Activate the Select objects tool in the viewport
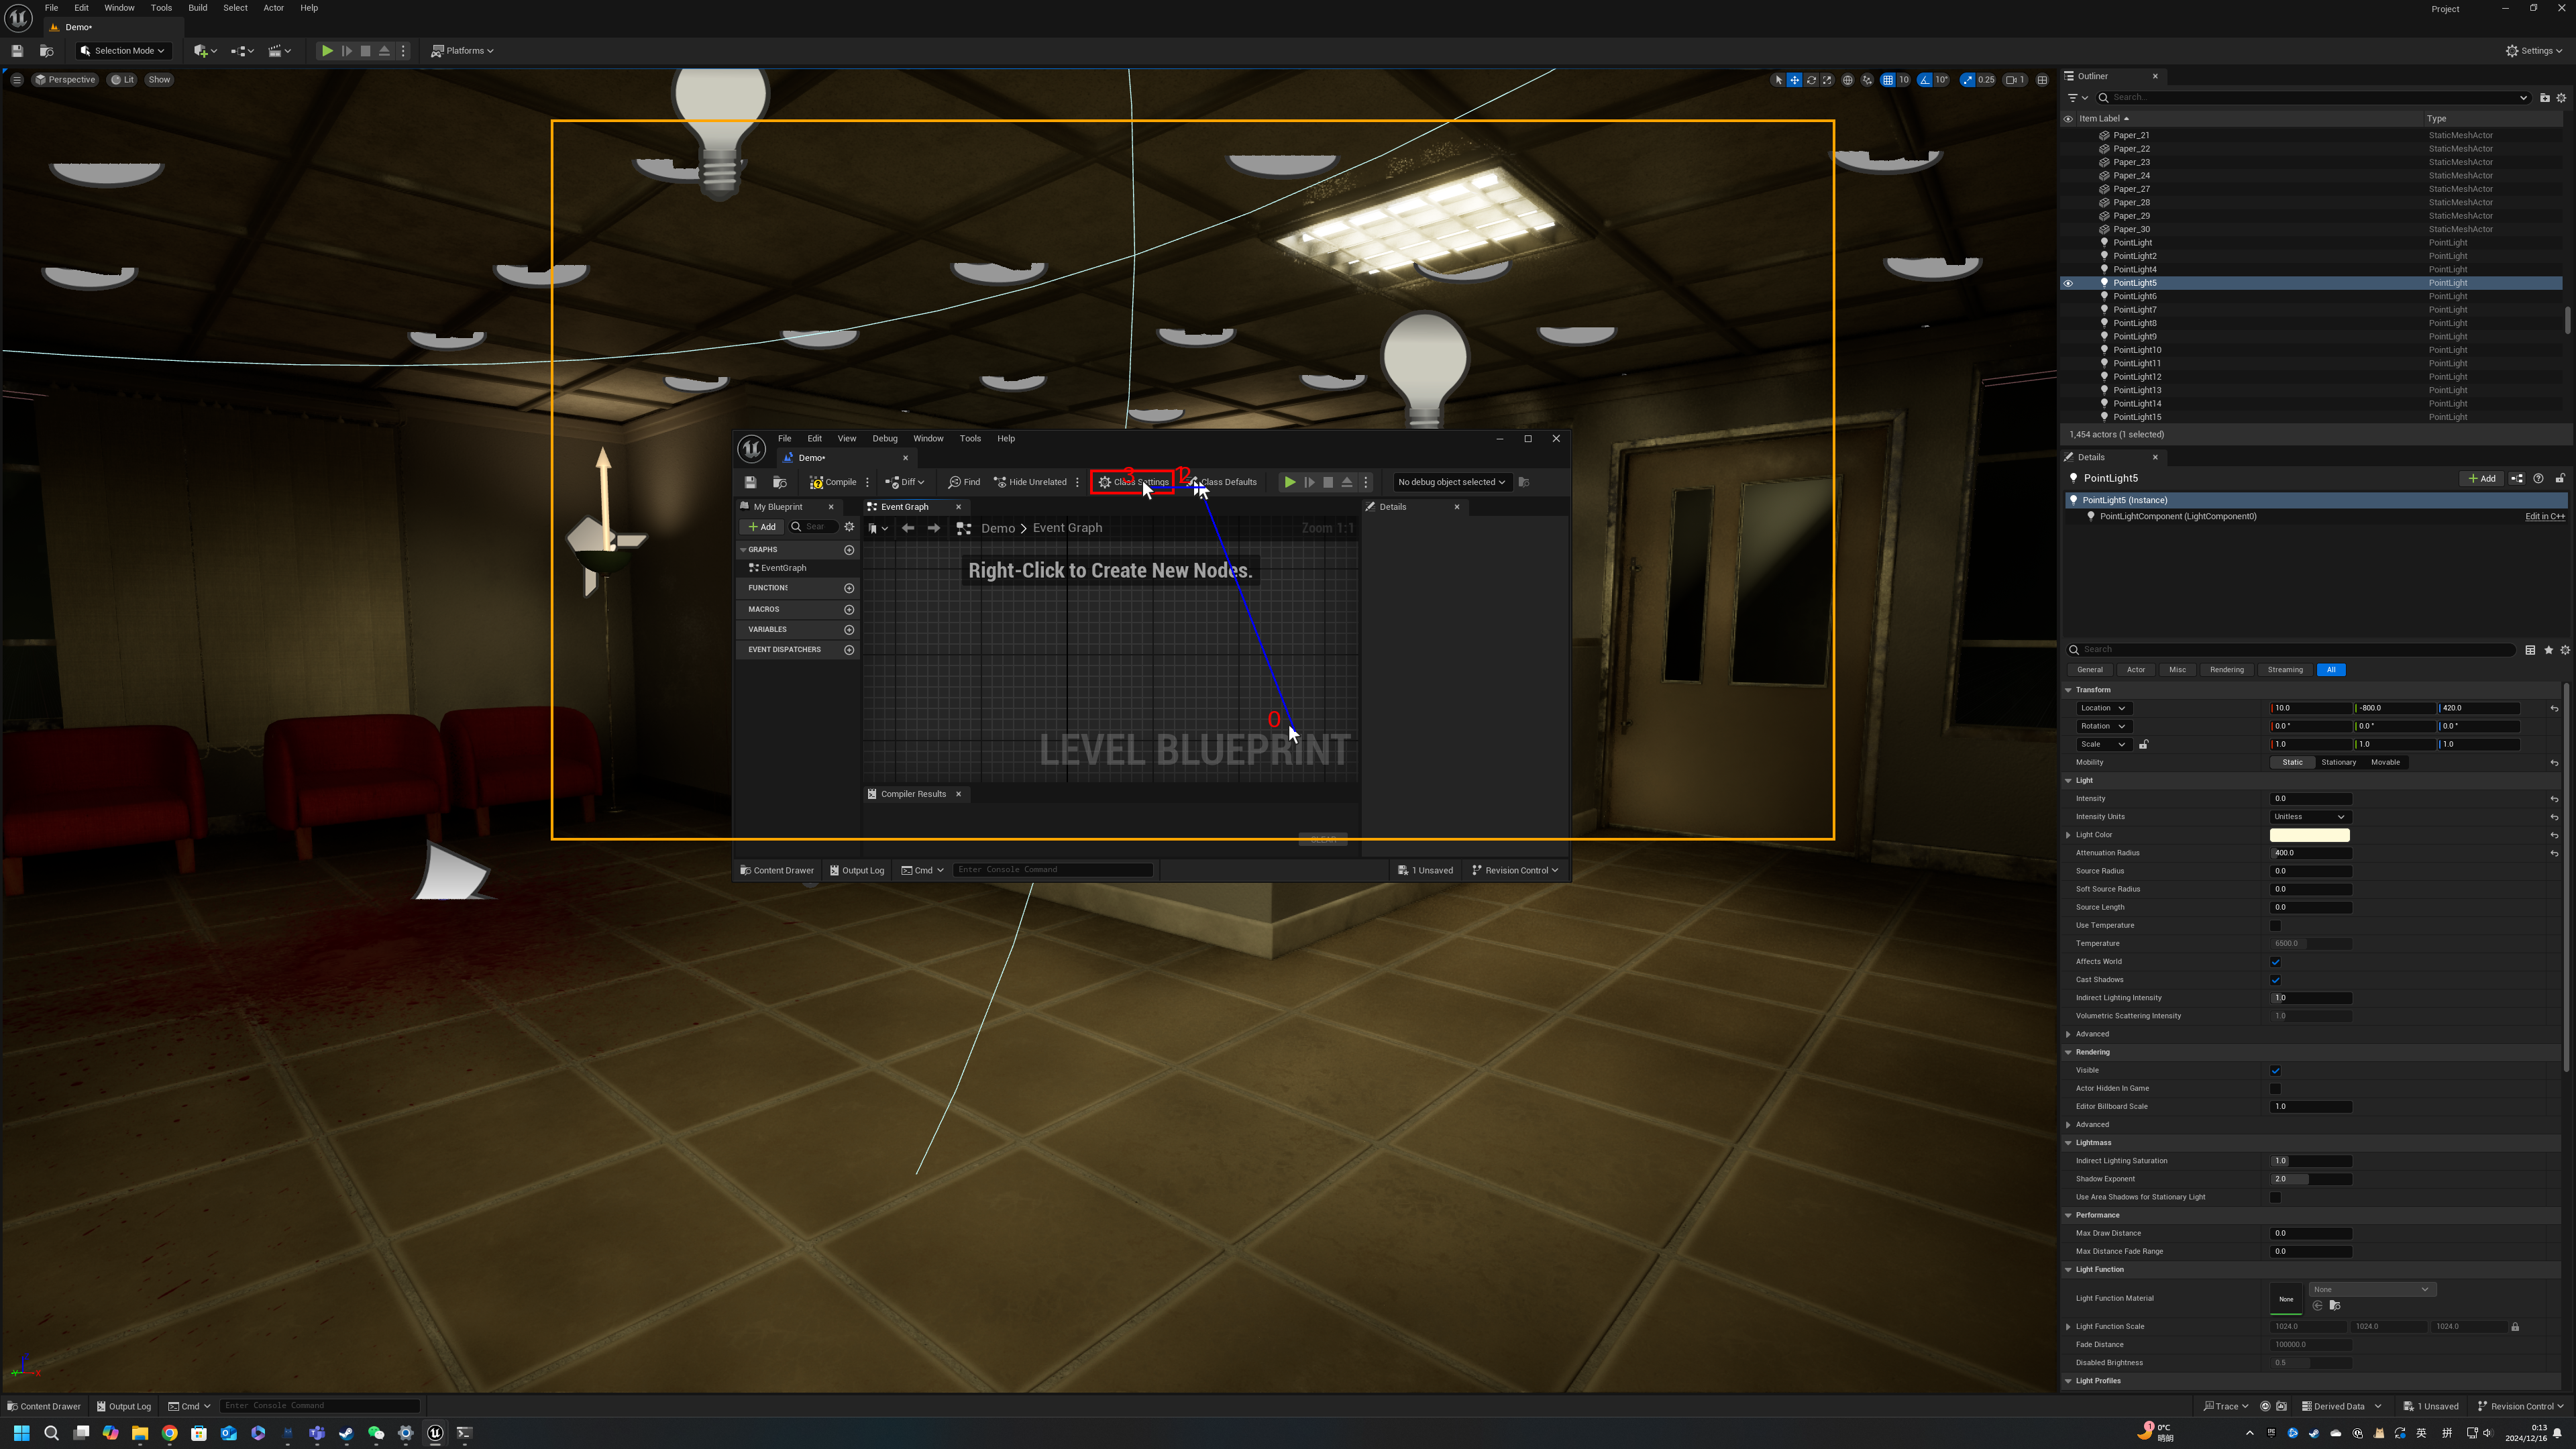Viewport: 2576px width, 1449px height. tap(1778, 80)
